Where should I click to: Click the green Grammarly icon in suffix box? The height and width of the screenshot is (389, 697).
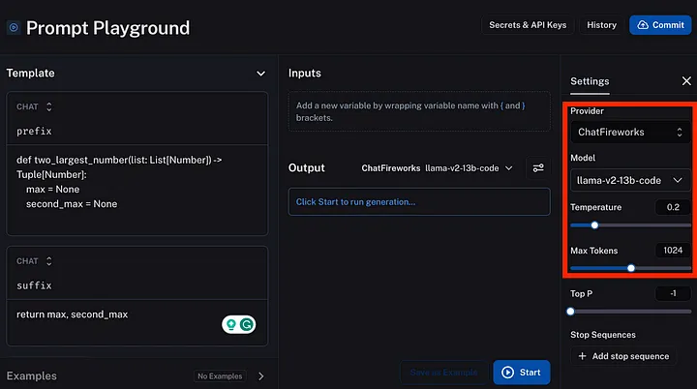tap(247, 326)
